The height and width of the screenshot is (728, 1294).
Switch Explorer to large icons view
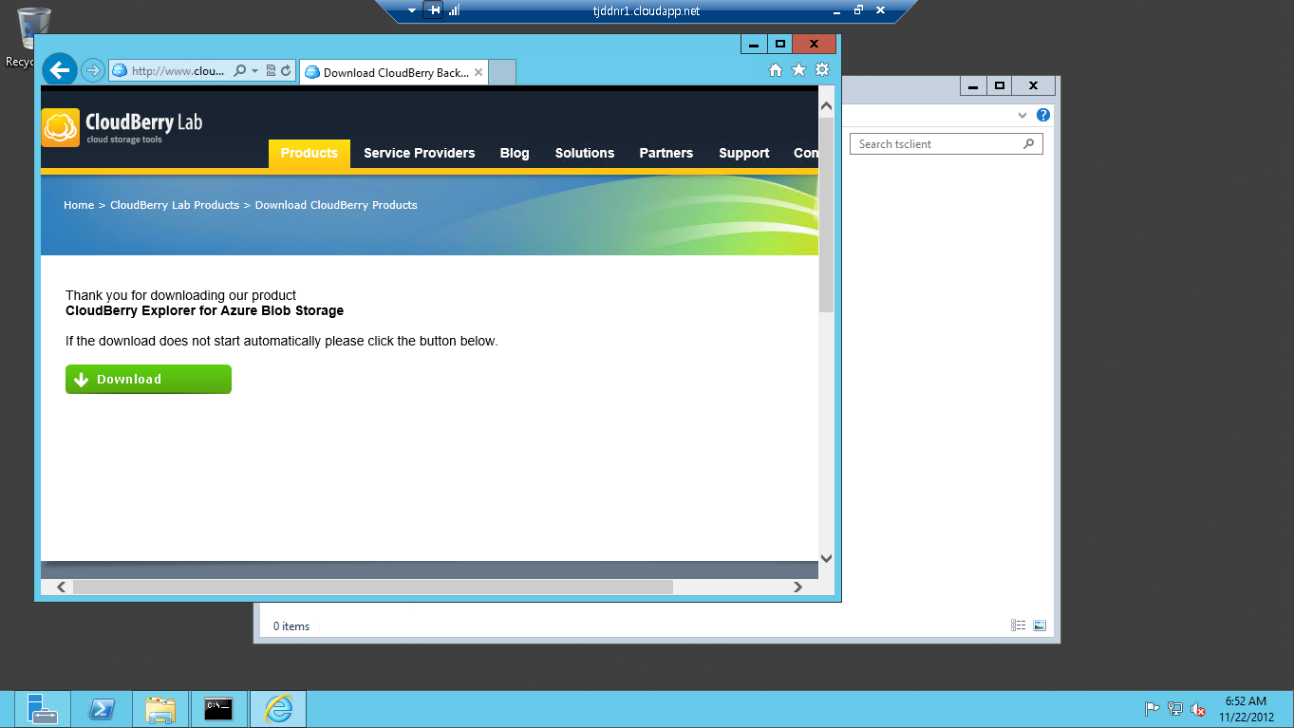[x=1040, y=625]
